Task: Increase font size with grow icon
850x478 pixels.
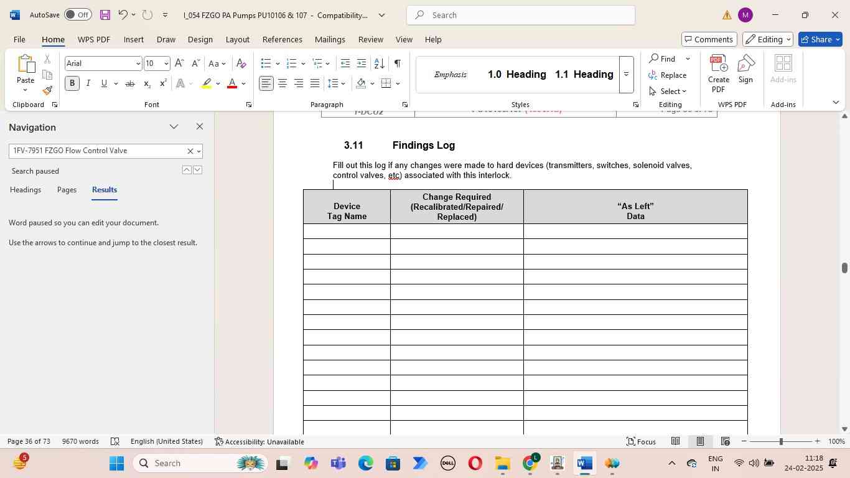Action: pyautogui.click(x=179, y=63)
